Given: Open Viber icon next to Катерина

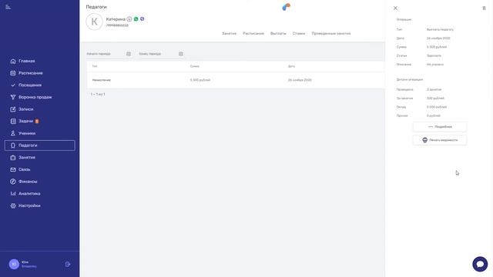Looking at the screenshot, I should click(142, 18).
